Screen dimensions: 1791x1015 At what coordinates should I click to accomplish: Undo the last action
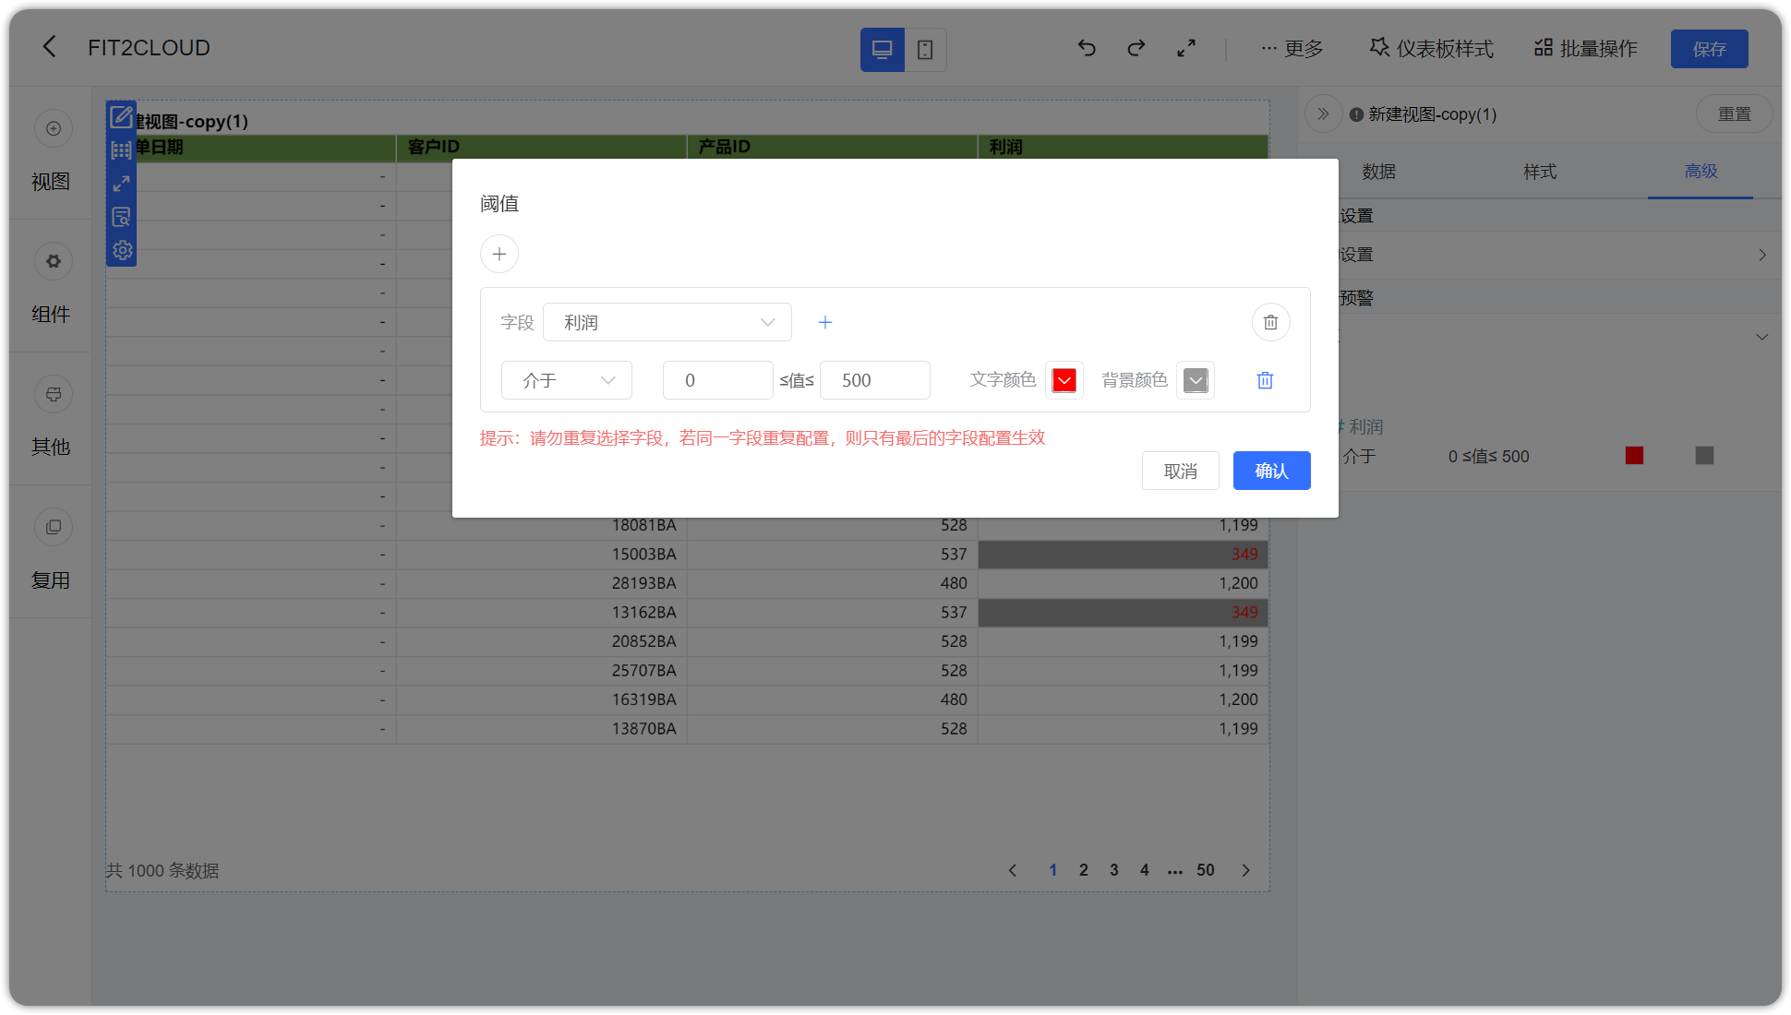(1087, 48)
